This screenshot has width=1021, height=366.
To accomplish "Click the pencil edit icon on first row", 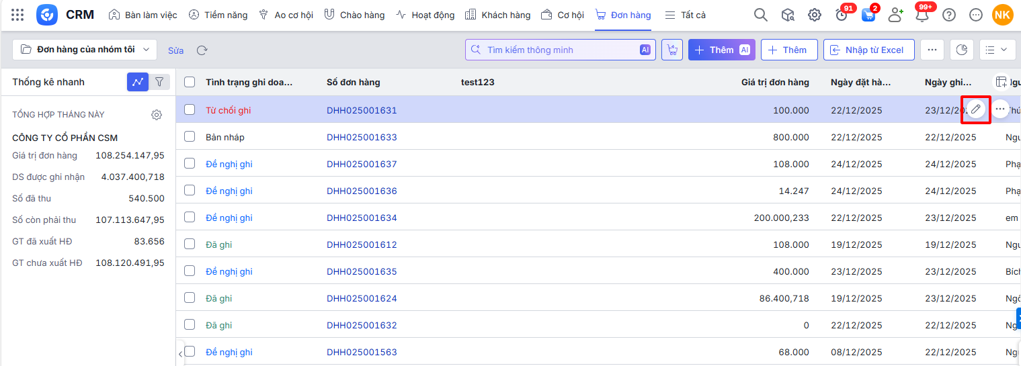I will pyautogui.click(x=975, y=109).
